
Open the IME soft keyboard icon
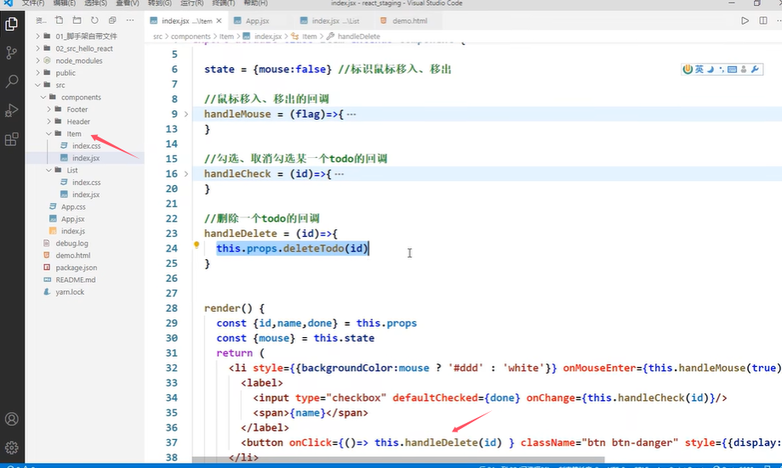(x=732, y=69)
